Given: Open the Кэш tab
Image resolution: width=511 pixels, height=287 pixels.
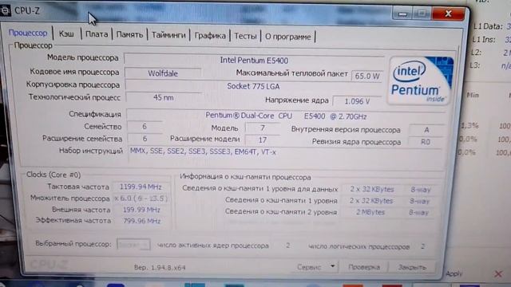Looking at the screenshot, I should 66,33.
